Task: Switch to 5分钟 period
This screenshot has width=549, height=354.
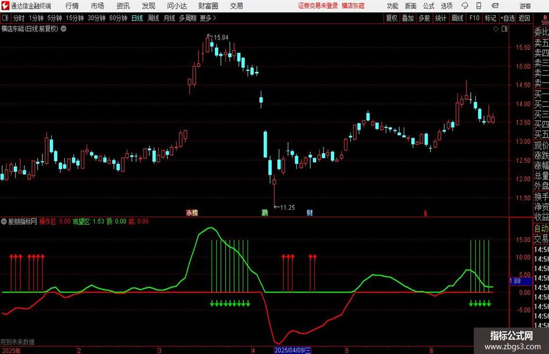Action: point(55,18)
